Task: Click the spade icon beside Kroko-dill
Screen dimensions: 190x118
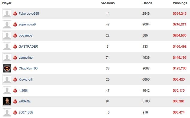Action: tap(15, 79)
